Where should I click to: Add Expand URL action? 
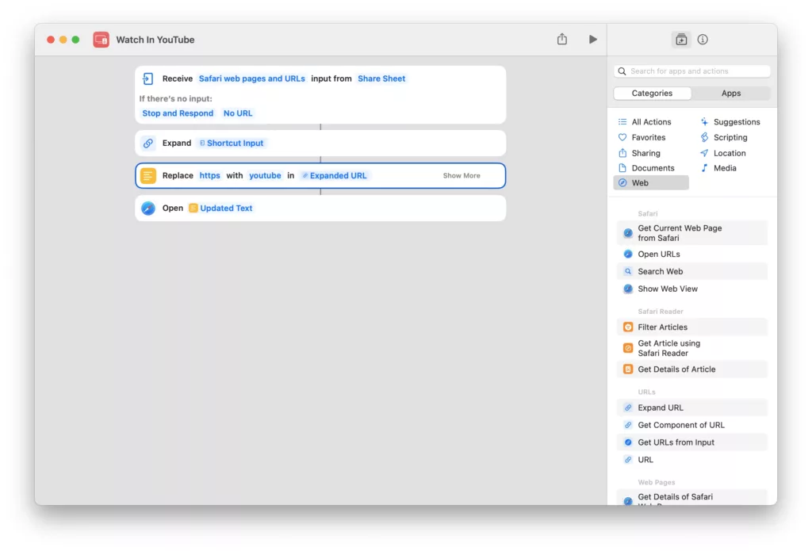tap(691, 408)
